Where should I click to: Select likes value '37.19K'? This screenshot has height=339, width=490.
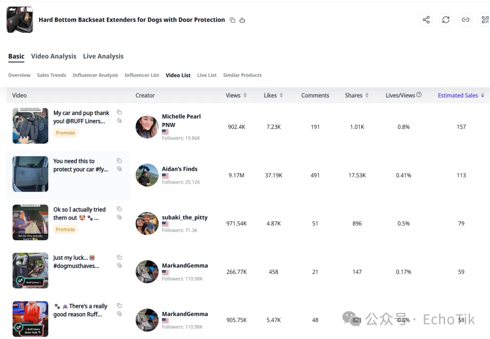(274, 175)
